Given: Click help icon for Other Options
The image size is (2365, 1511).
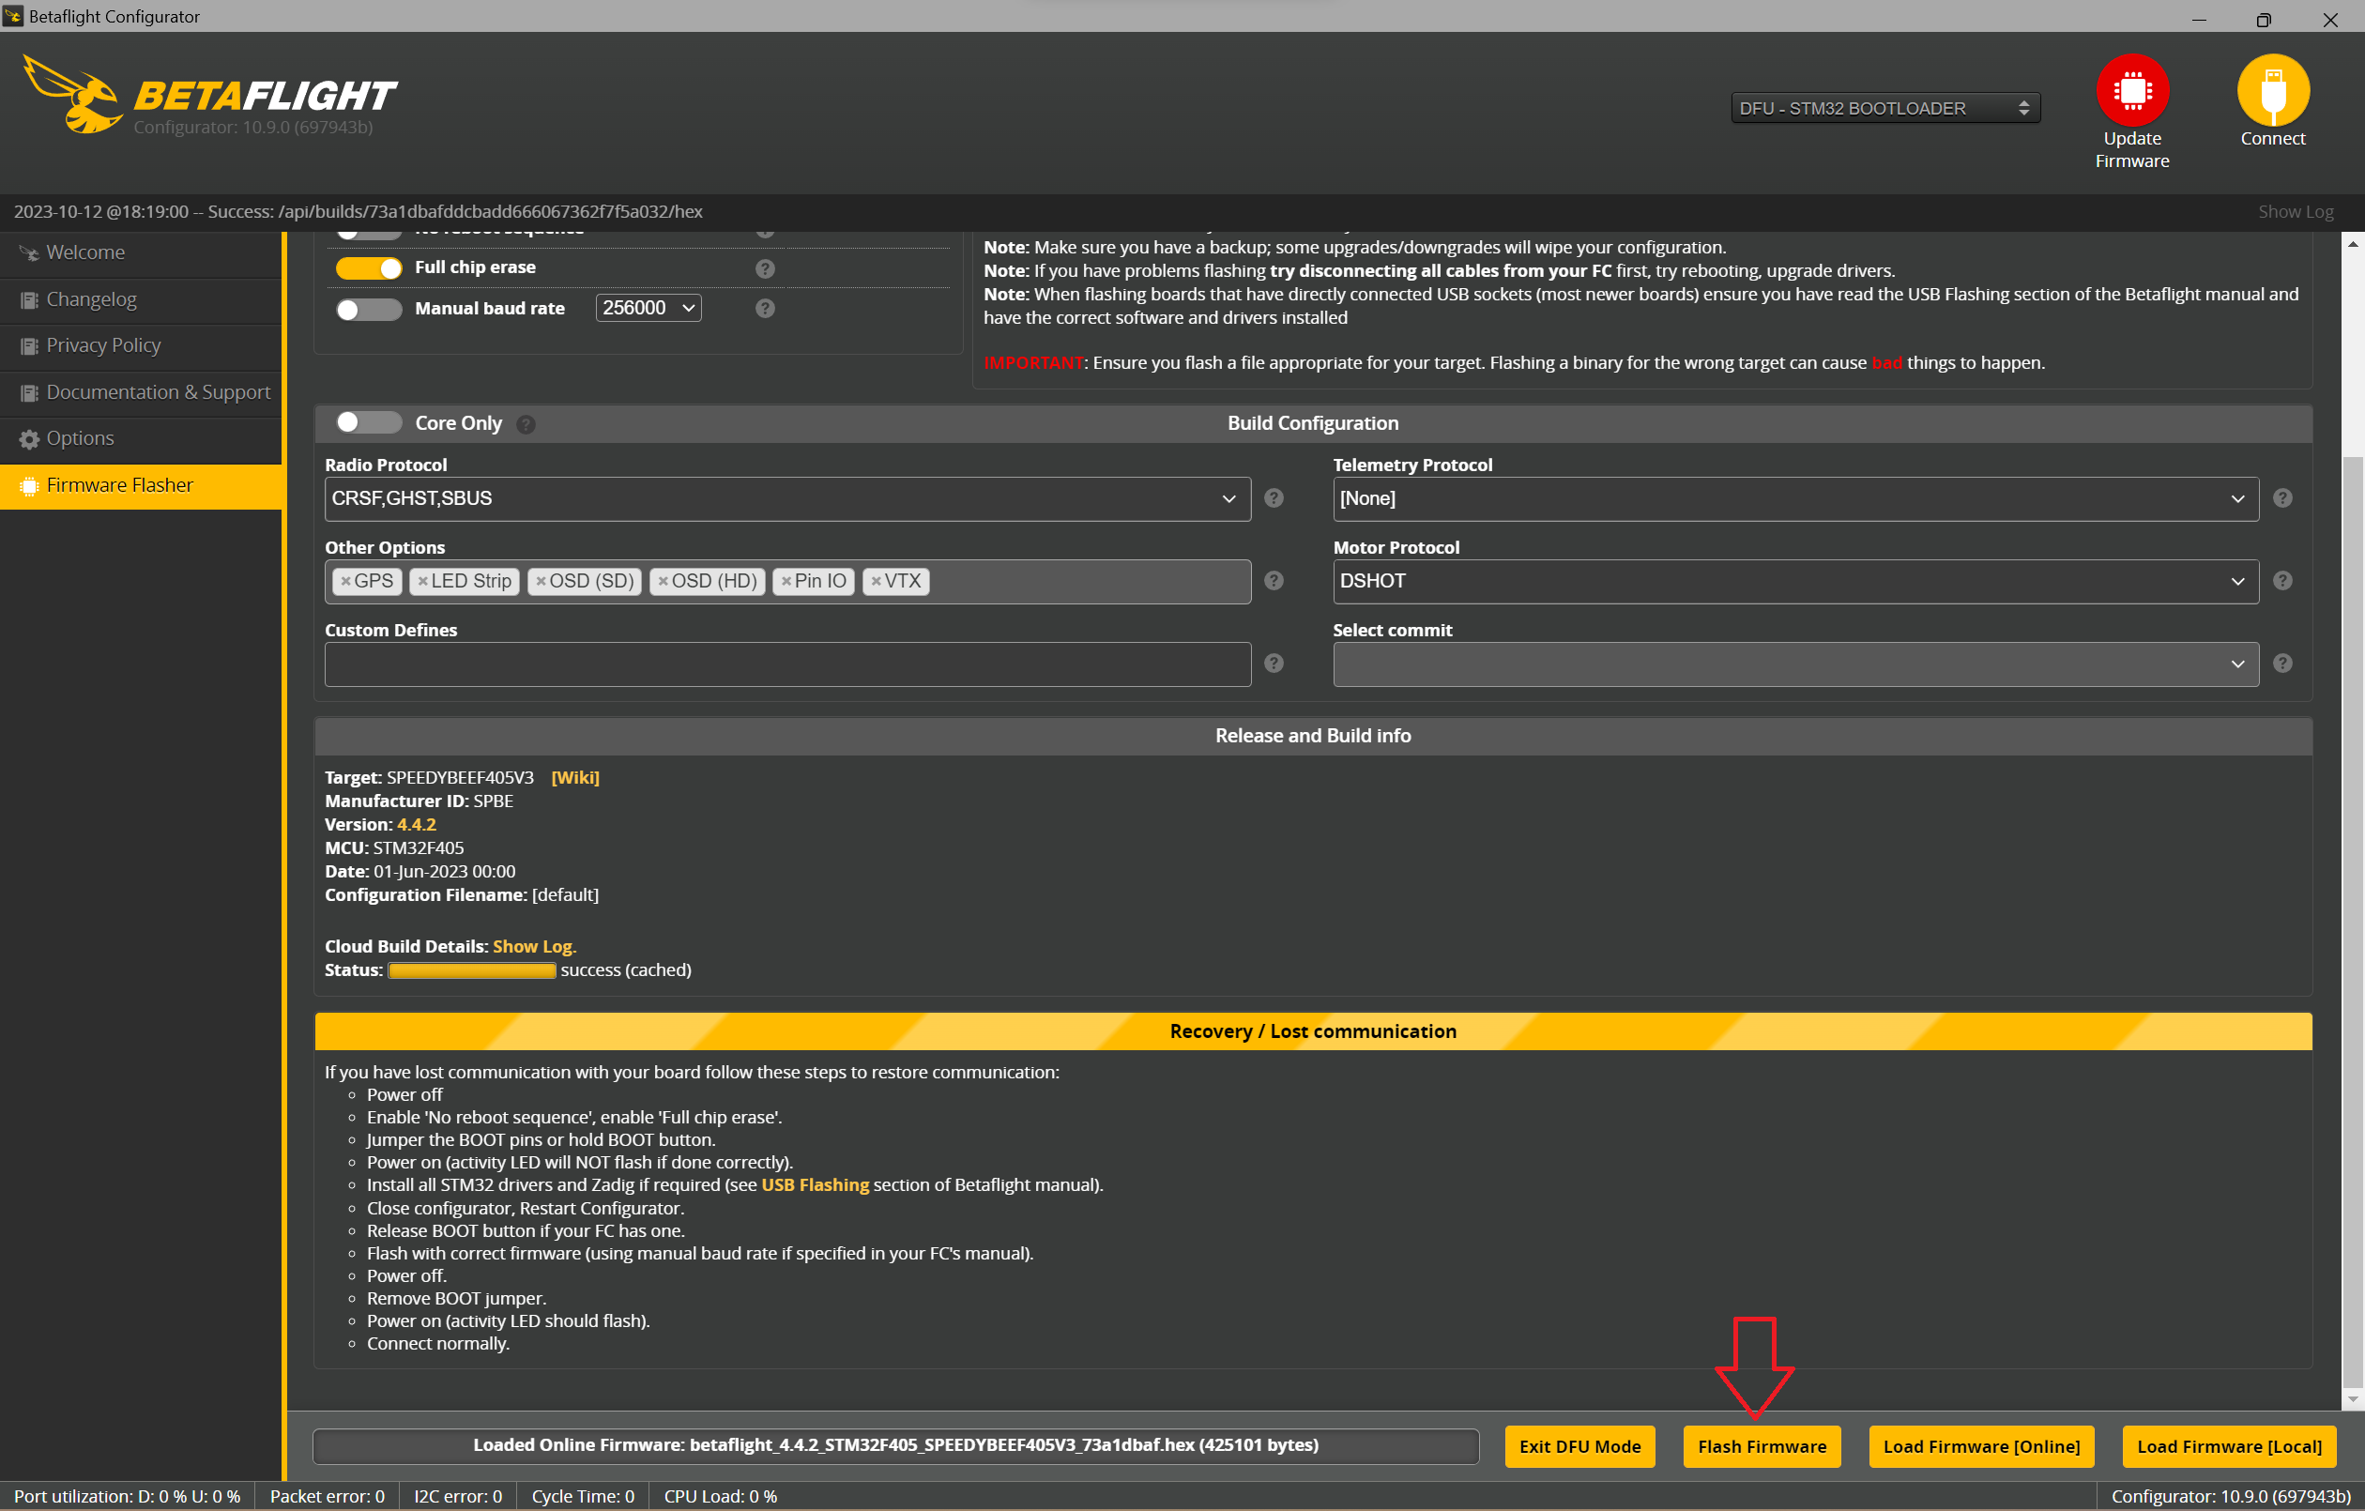Looking at the screenshot, I should point(1274,581).
